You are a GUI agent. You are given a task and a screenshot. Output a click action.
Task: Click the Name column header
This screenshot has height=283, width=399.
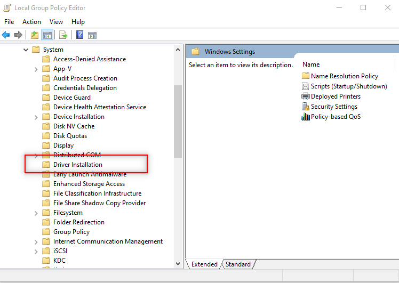[x=311, y=64]
